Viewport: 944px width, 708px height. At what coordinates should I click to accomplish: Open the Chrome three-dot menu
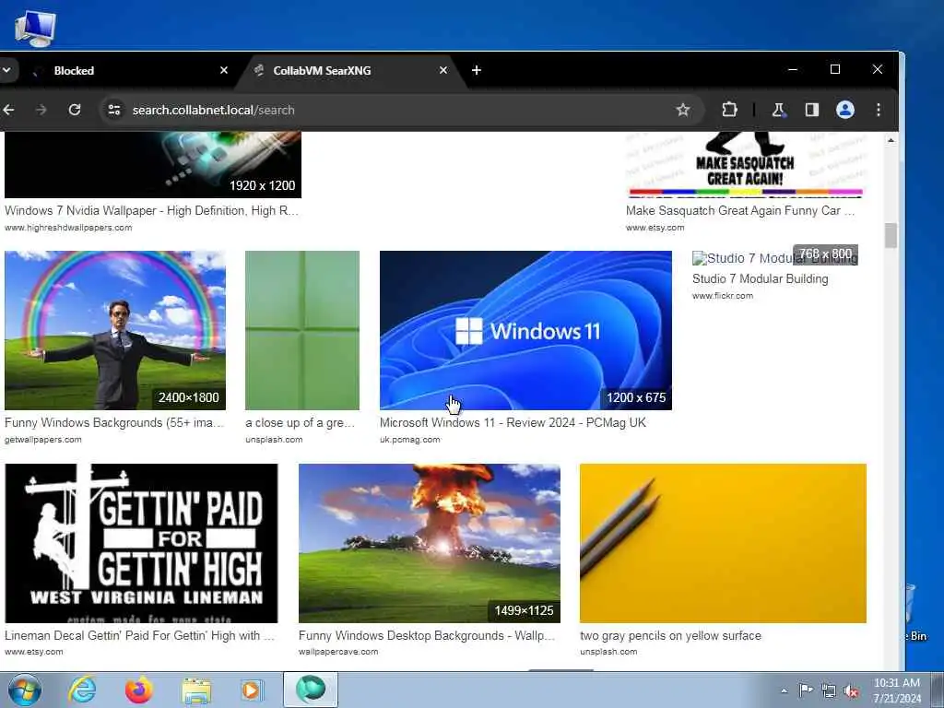click(x=879, y=110)
